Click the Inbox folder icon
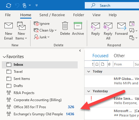 (x=9, y=65)
